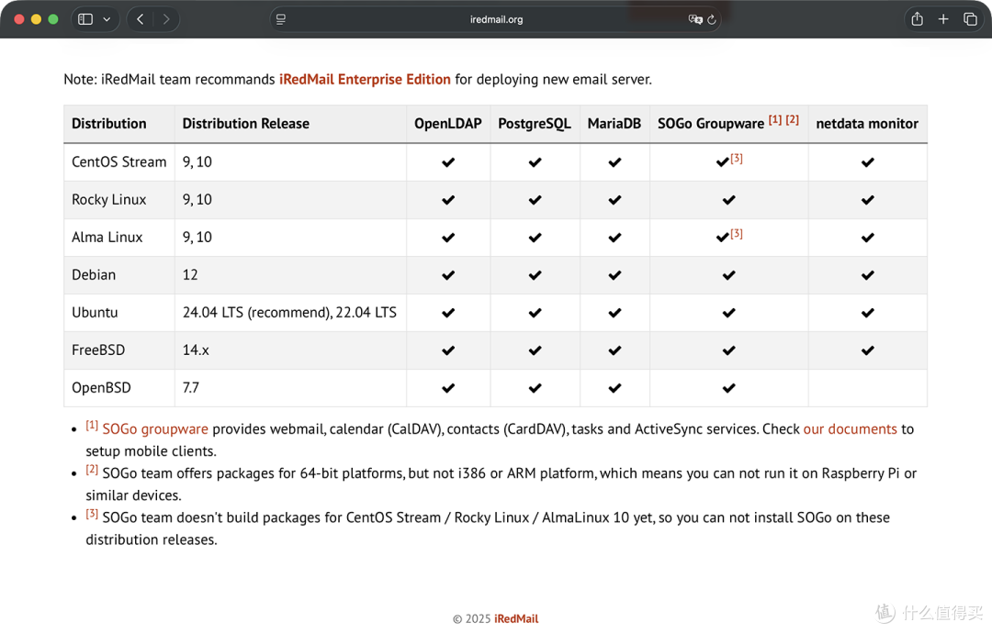Click the netdata checkmark for Ubuntu

(867, 313)
